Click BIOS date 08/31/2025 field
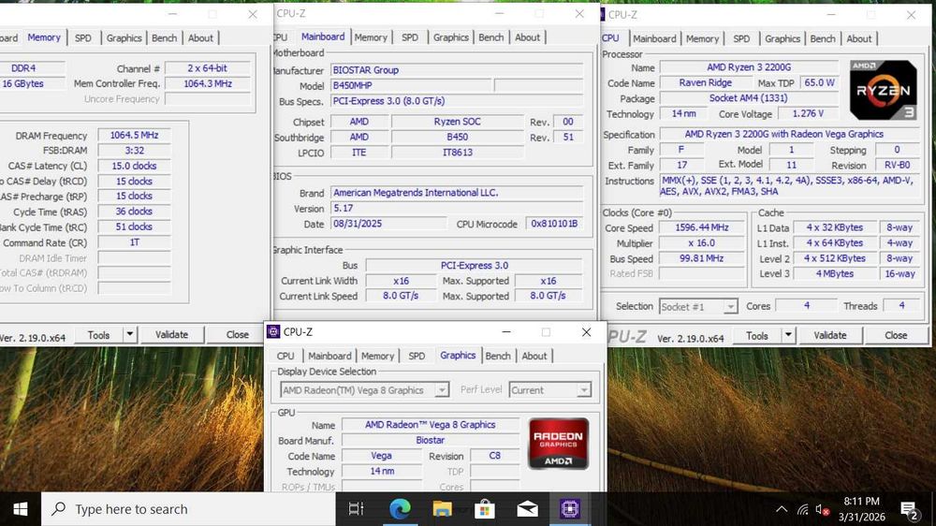 click(388, 224)
